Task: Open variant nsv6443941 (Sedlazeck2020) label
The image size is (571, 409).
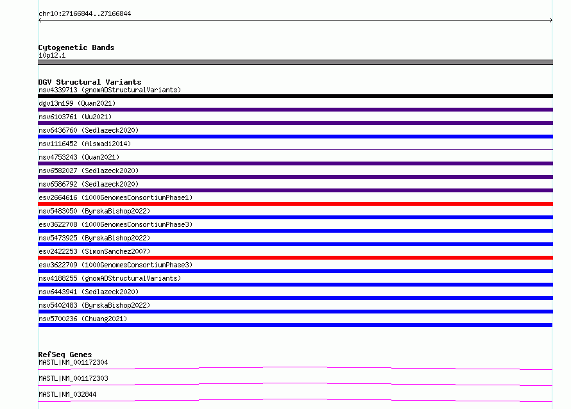Action: pyautogui.click(x=89, y=292)
